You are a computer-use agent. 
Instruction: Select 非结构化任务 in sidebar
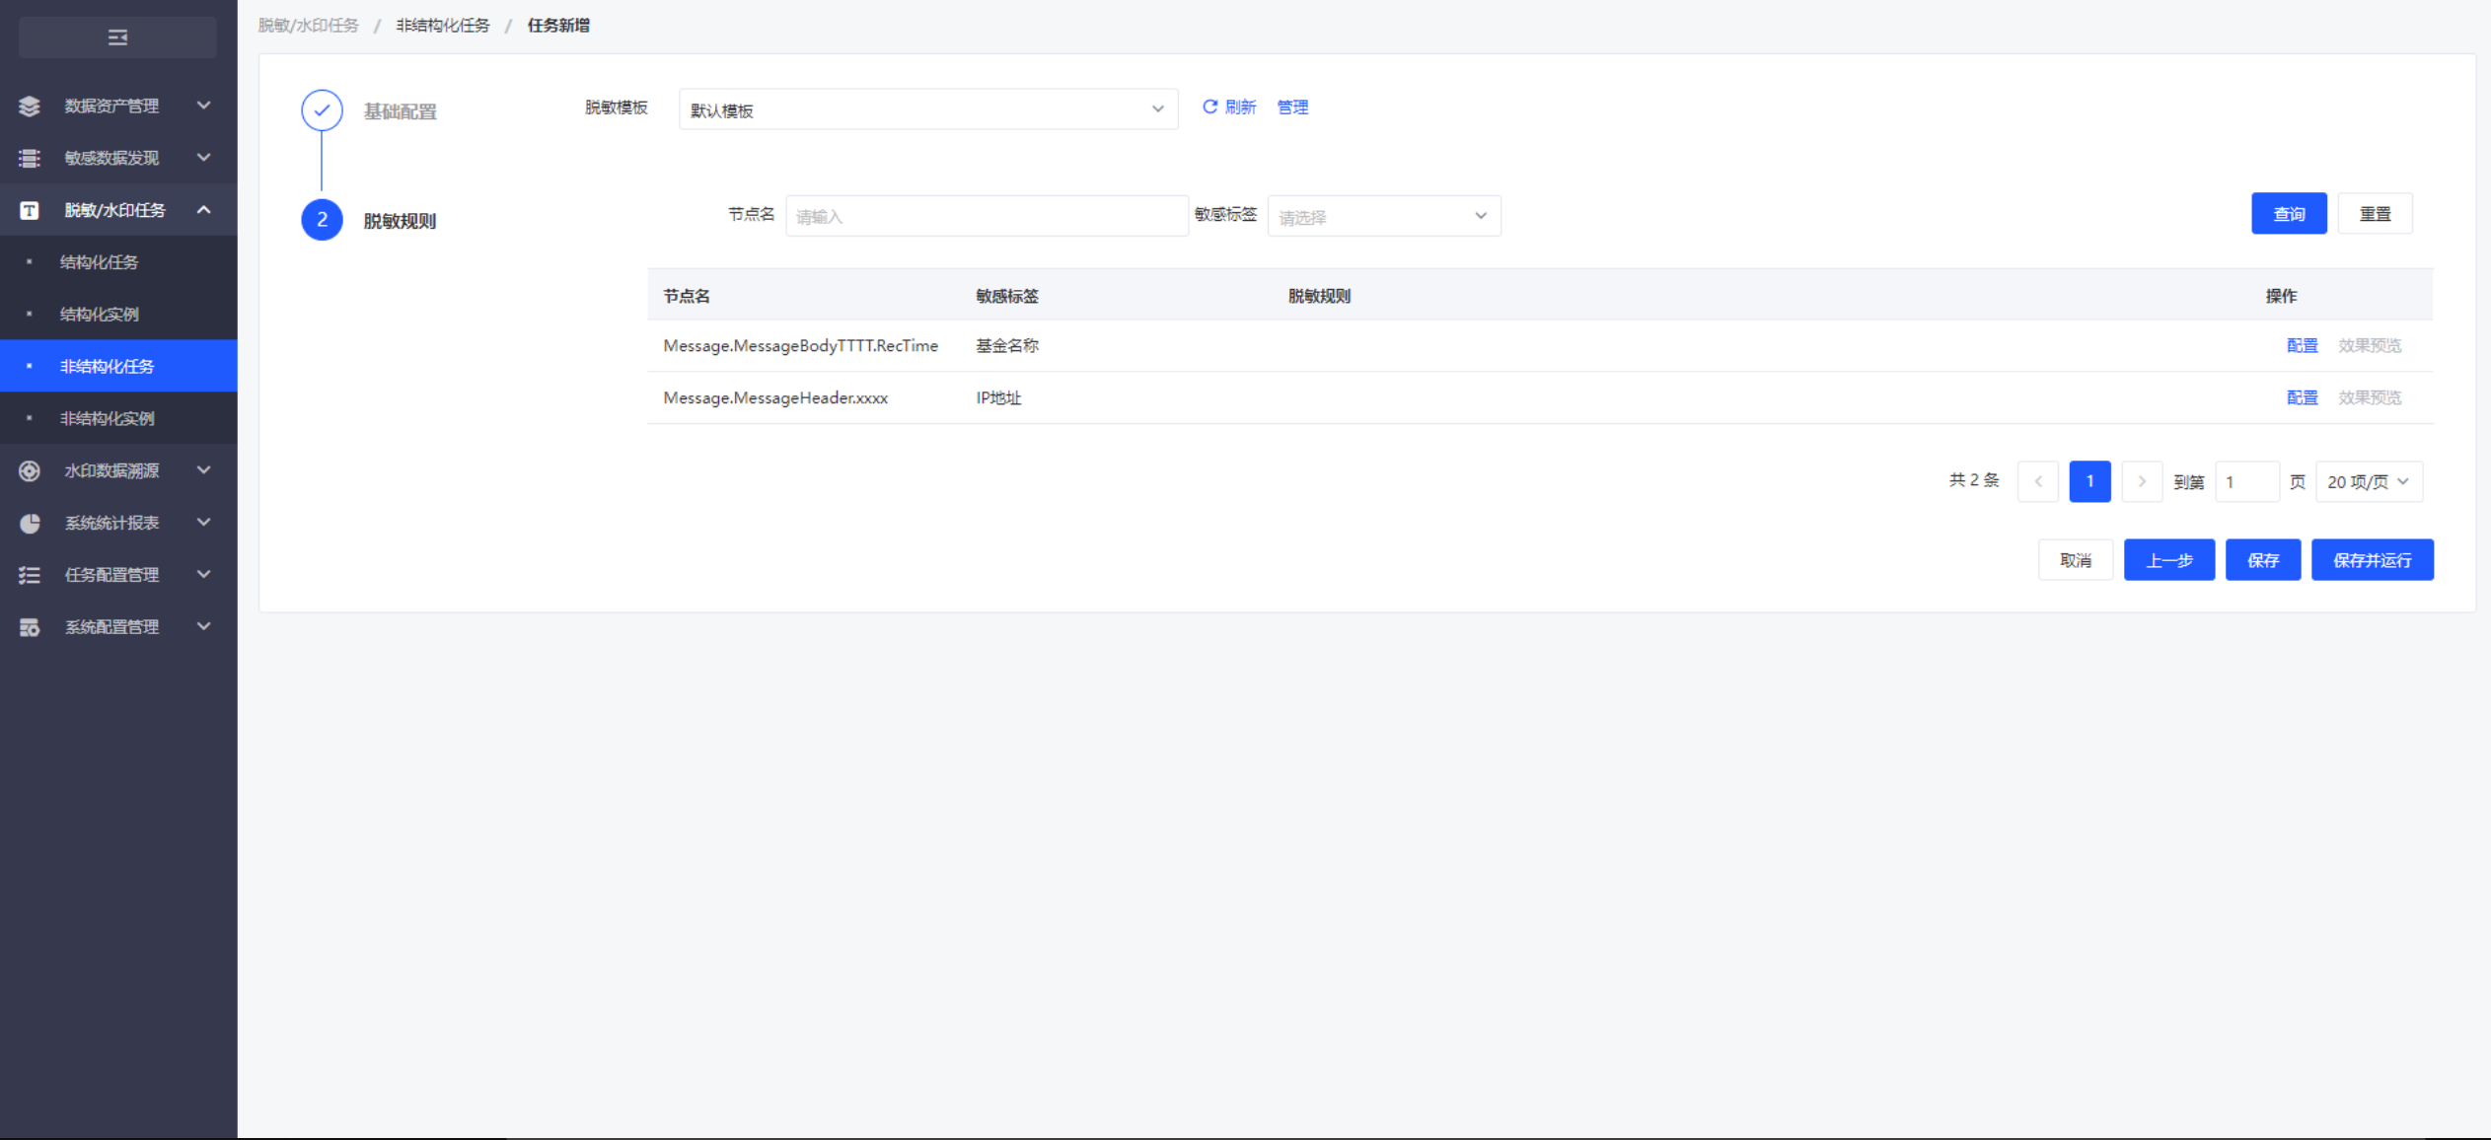point(118,366)
